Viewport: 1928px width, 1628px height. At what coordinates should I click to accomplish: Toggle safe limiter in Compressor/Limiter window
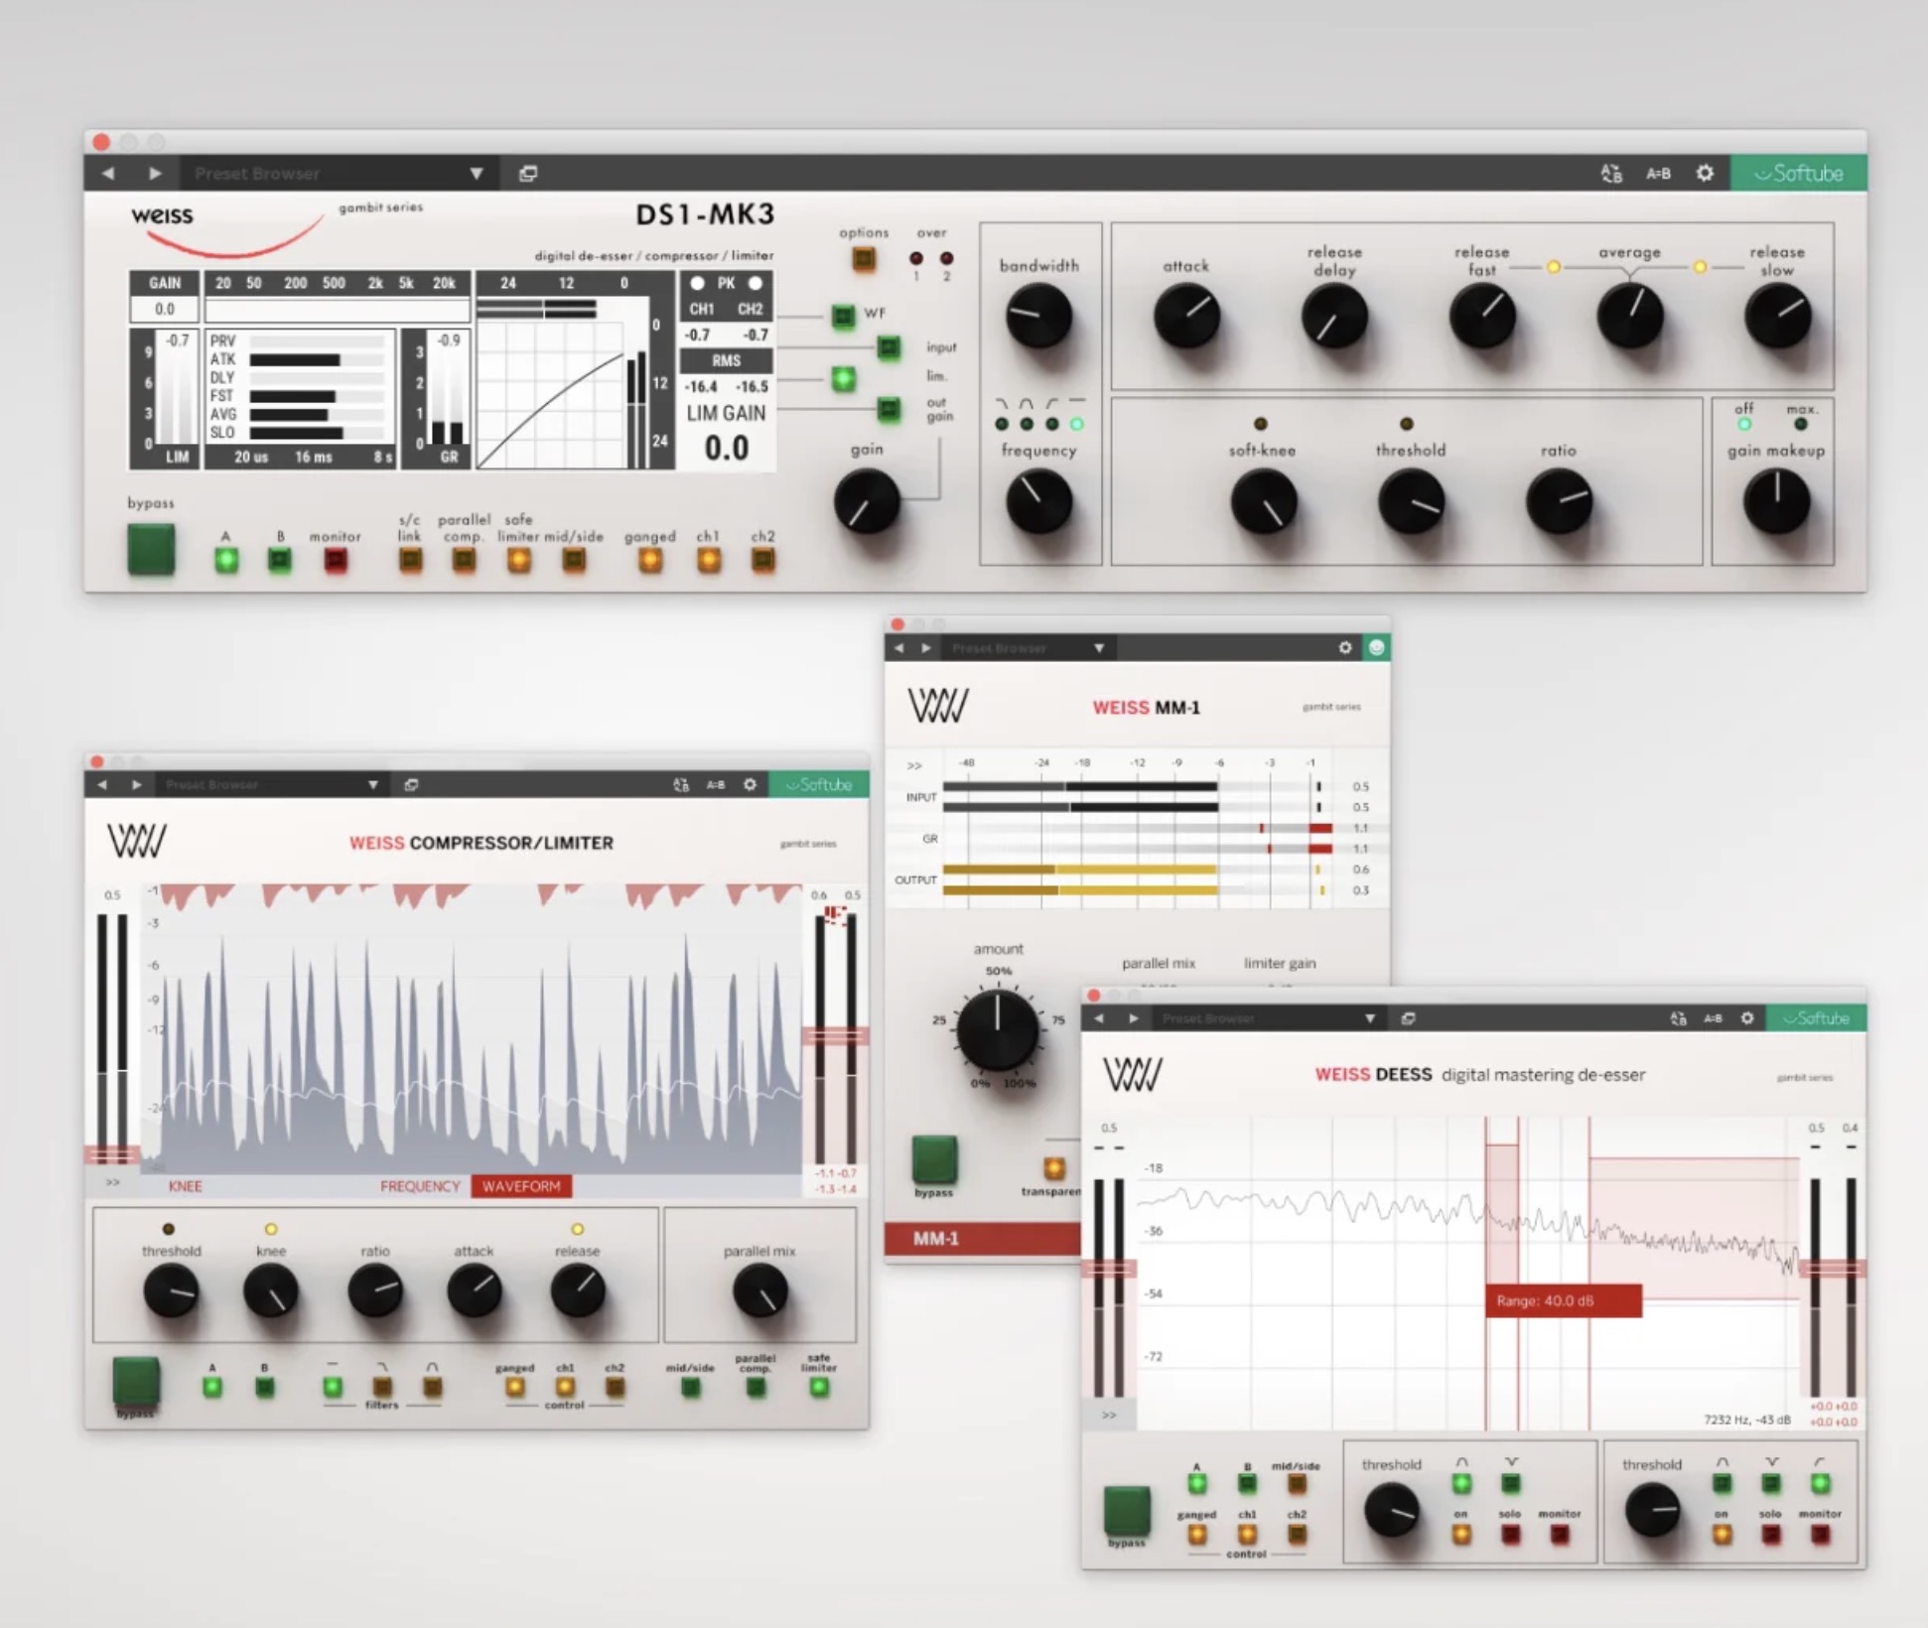[819, 1388]
